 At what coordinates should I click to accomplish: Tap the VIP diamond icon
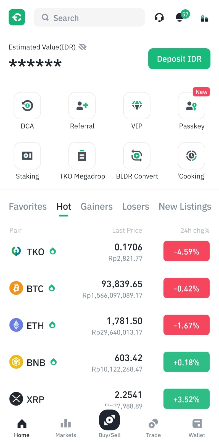137,106
